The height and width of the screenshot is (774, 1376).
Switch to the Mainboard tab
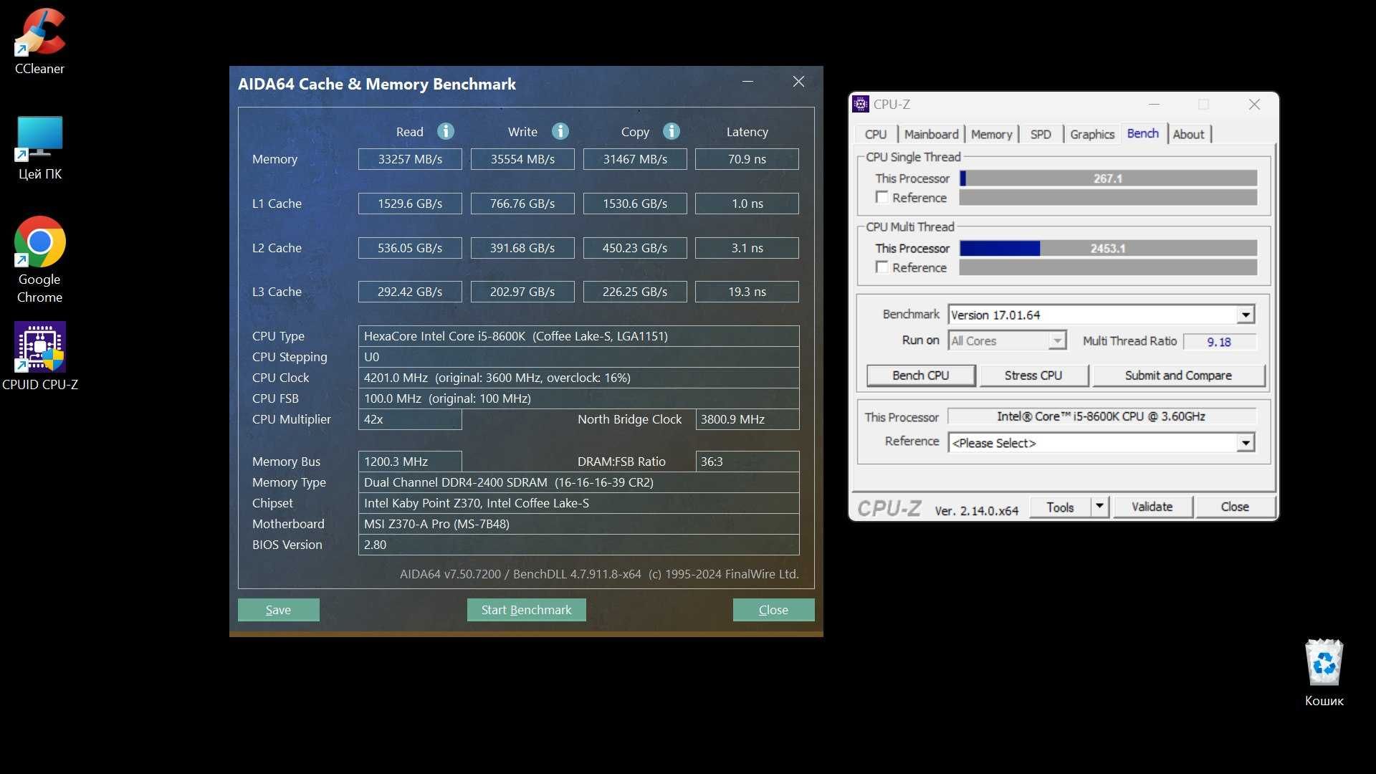[x=931, y=134]
